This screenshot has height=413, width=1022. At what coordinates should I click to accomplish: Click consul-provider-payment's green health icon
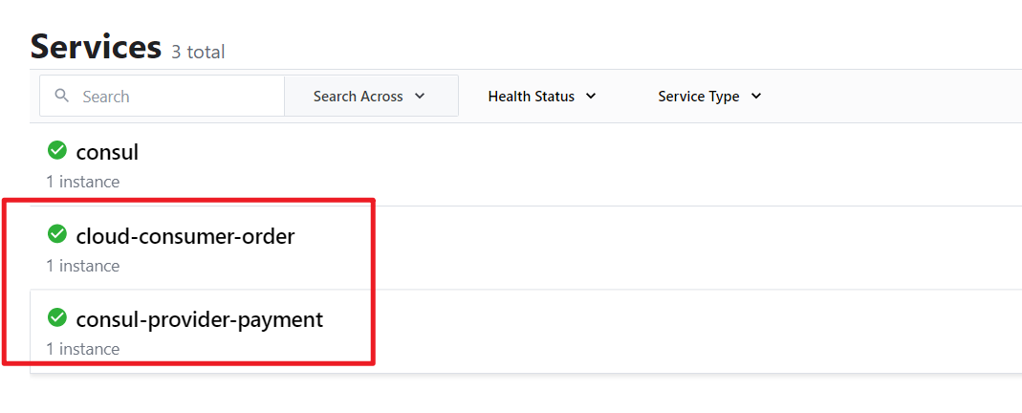pyautogui.click(x=57, y=317)
